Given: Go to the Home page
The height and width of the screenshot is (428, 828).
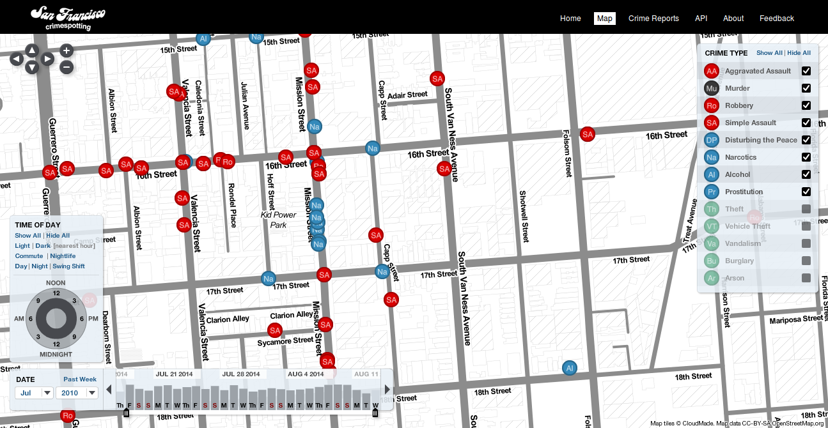Looking at the screenshot, I should click(x=570, y=19).
